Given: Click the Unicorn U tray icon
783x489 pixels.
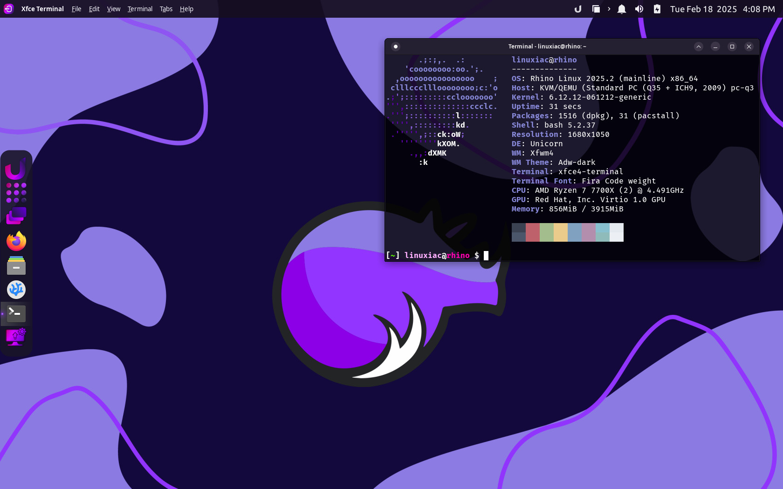Looking at the screenshot, I should 578,9.
